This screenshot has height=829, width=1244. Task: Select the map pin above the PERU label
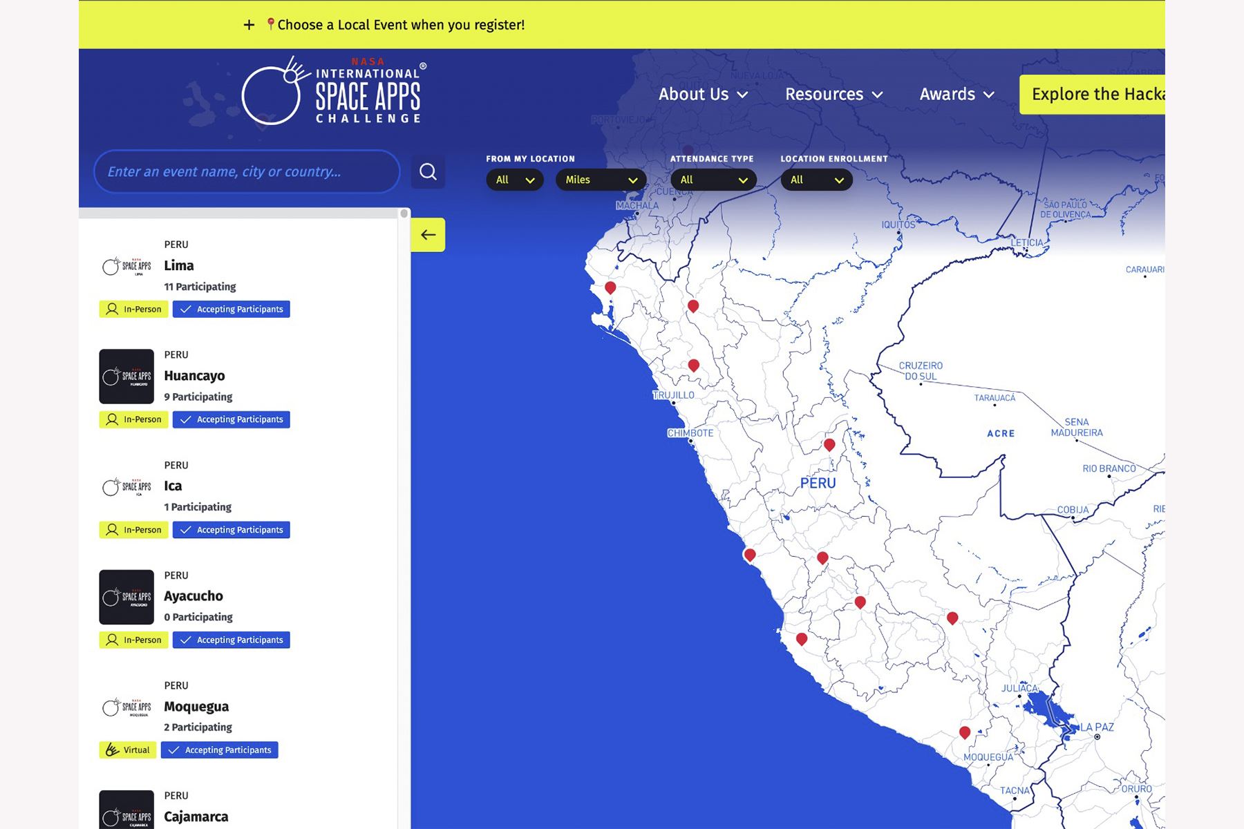pyautogui.click(x=829, y=445)
